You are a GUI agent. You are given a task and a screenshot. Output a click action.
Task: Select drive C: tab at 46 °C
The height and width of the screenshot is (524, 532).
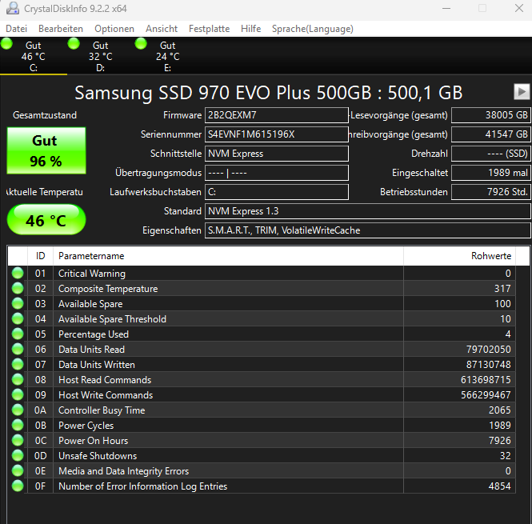(x=34, y=56)
